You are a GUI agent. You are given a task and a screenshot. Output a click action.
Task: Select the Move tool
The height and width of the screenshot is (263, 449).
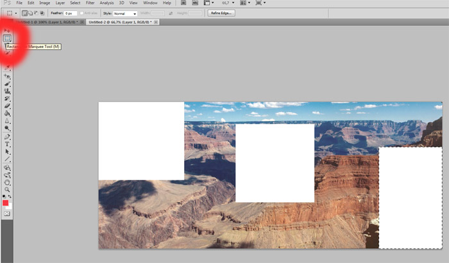click(x=7, y=30)
